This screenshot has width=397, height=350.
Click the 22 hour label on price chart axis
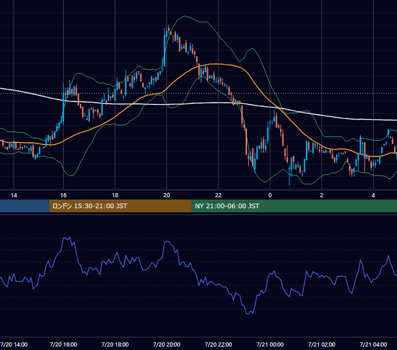[x=218, y=195]
